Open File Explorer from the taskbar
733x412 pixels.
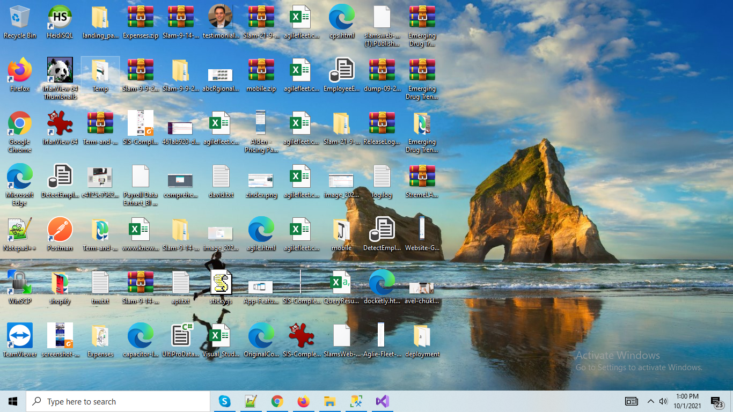tap(329, 401)
